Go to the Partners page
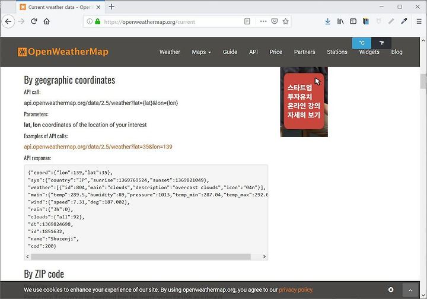 pyautogui.click(x=304, y=52)
